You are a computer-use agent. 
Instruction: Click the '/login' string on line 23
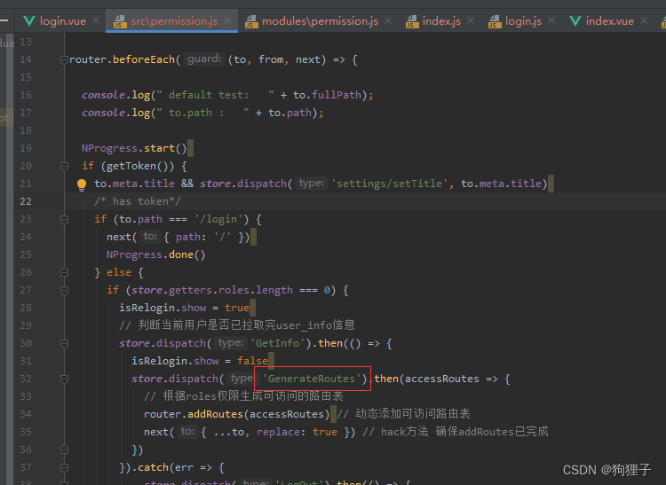(x=221, y=219)
